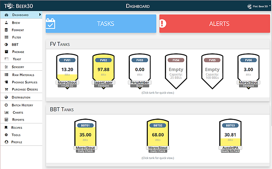Image resolution: width=272 pixels, height=169 pixels.
Task: Expand the Pint Beer30 user dropdown
Action: tap(259, 6)
